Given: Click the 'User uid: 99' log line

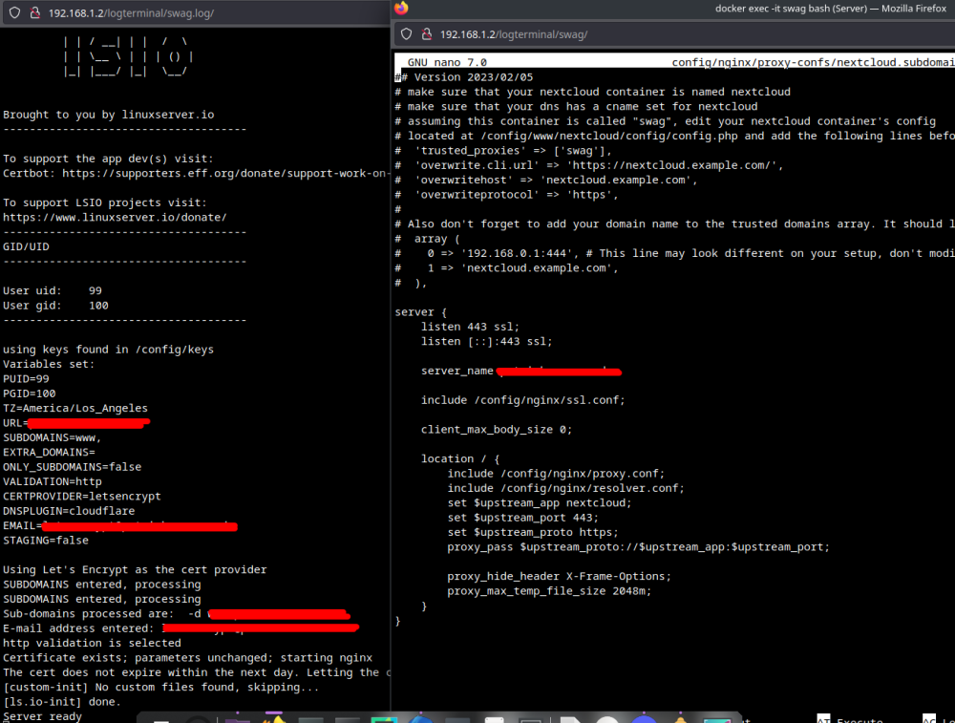Looking at the screenshot, I should pyautogui.click(x=53, y=290).
